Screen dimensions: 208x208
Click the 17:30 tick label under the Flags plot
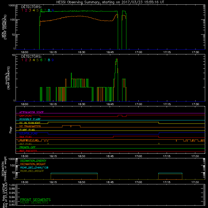[x=195, y=156]
